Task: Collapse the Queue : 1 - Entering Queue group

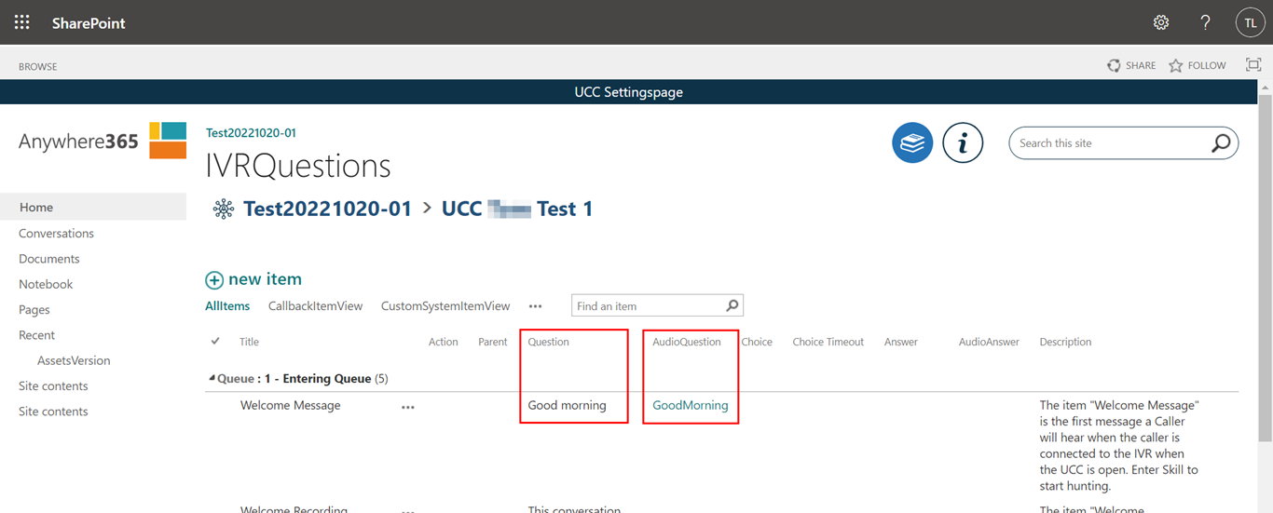Action: (212, 379)
